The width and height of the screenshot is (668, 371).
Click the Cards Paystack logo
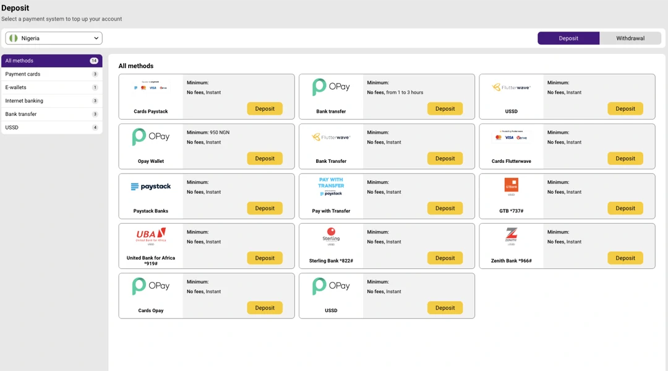coord(151,86)
